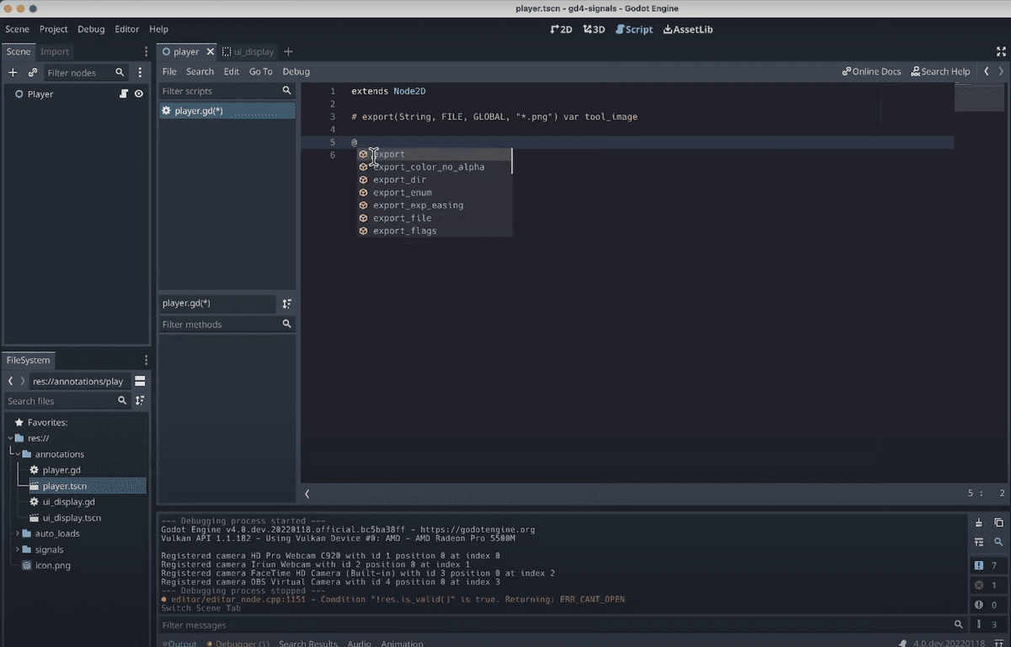Open the Project menu
Screen dimensions: 1011x647
pos(53,29)
